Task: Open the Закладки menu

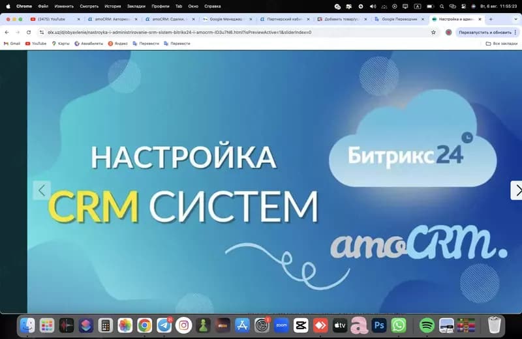Action: 136,7
